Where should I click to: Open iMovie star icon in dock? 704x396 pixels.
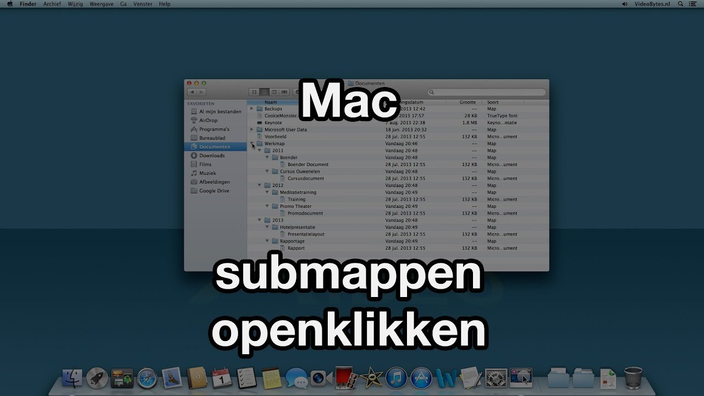371,378
